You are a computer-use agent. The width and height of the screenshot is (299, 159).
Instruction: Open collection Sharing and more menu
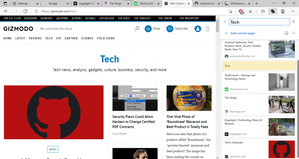coord(294,33)
